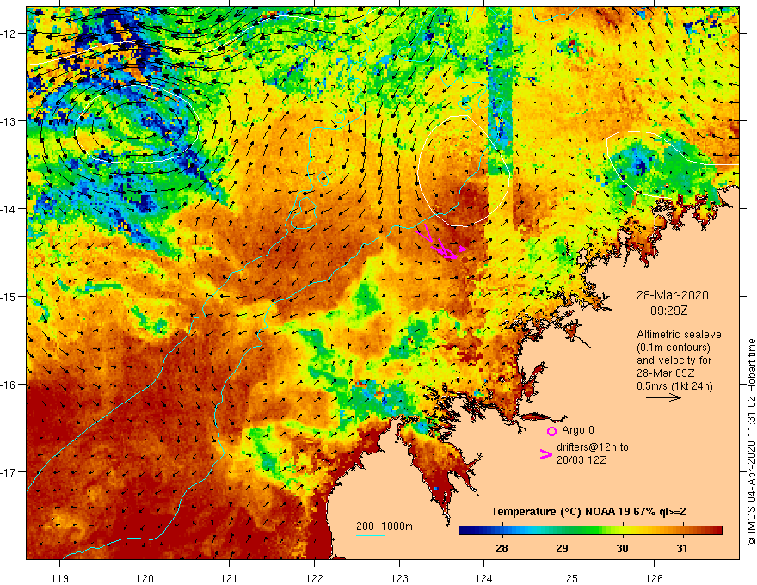Click the longitude axis label 124
This screenshot has height=585, width=757.
tap(484, 578)
